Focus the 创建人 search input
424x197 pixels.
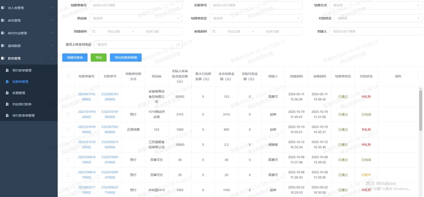pos(376,31)
